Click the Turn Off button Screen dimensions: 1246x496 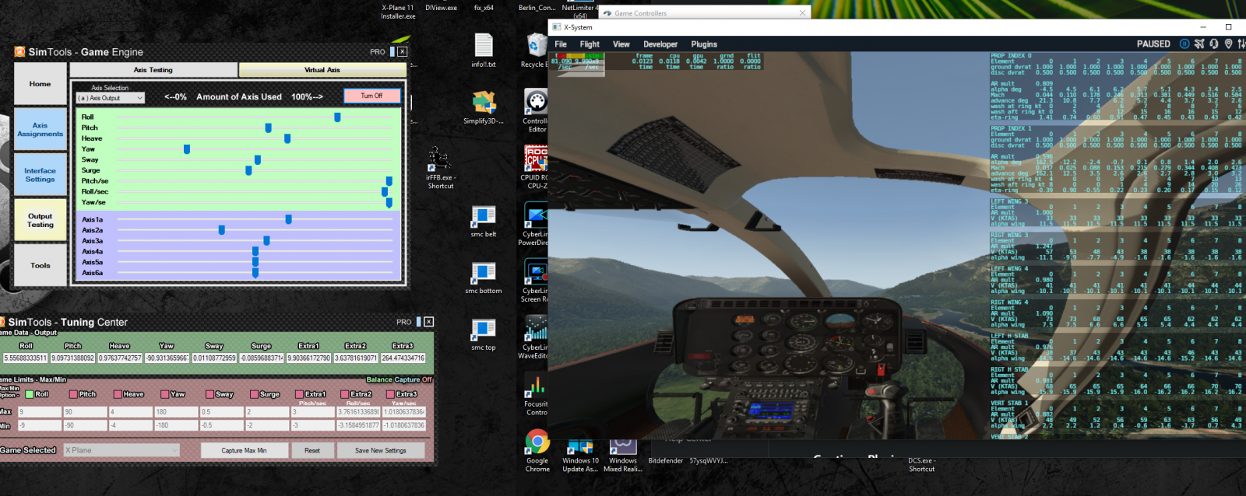tap(372, 96)
